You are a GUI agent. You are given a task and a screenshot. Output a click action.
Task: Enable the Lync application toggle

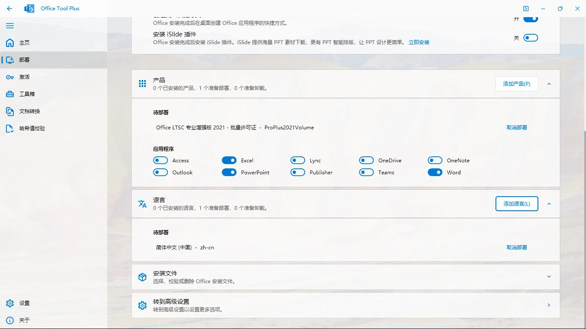click(x=298, y=160)
